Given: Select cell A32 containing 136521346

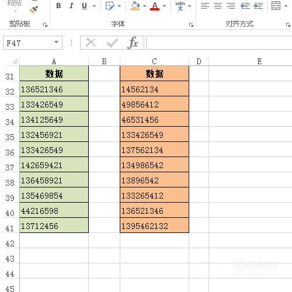Looking at the screenshot, I should point(54,89).
